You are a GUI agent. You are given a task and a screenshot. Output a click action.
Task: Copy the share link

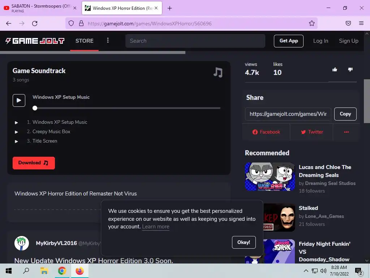(345, 114)
